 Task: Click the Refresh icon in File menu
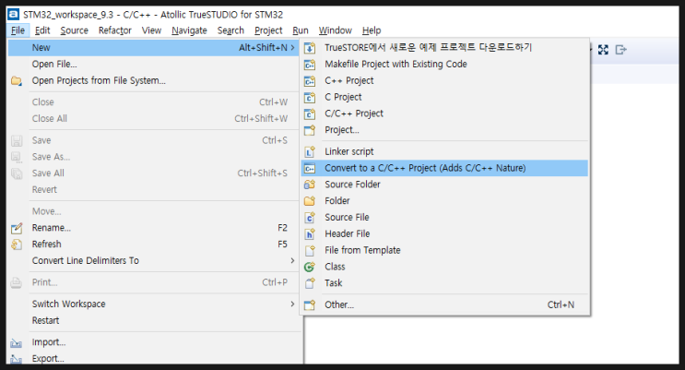(17, 245)
